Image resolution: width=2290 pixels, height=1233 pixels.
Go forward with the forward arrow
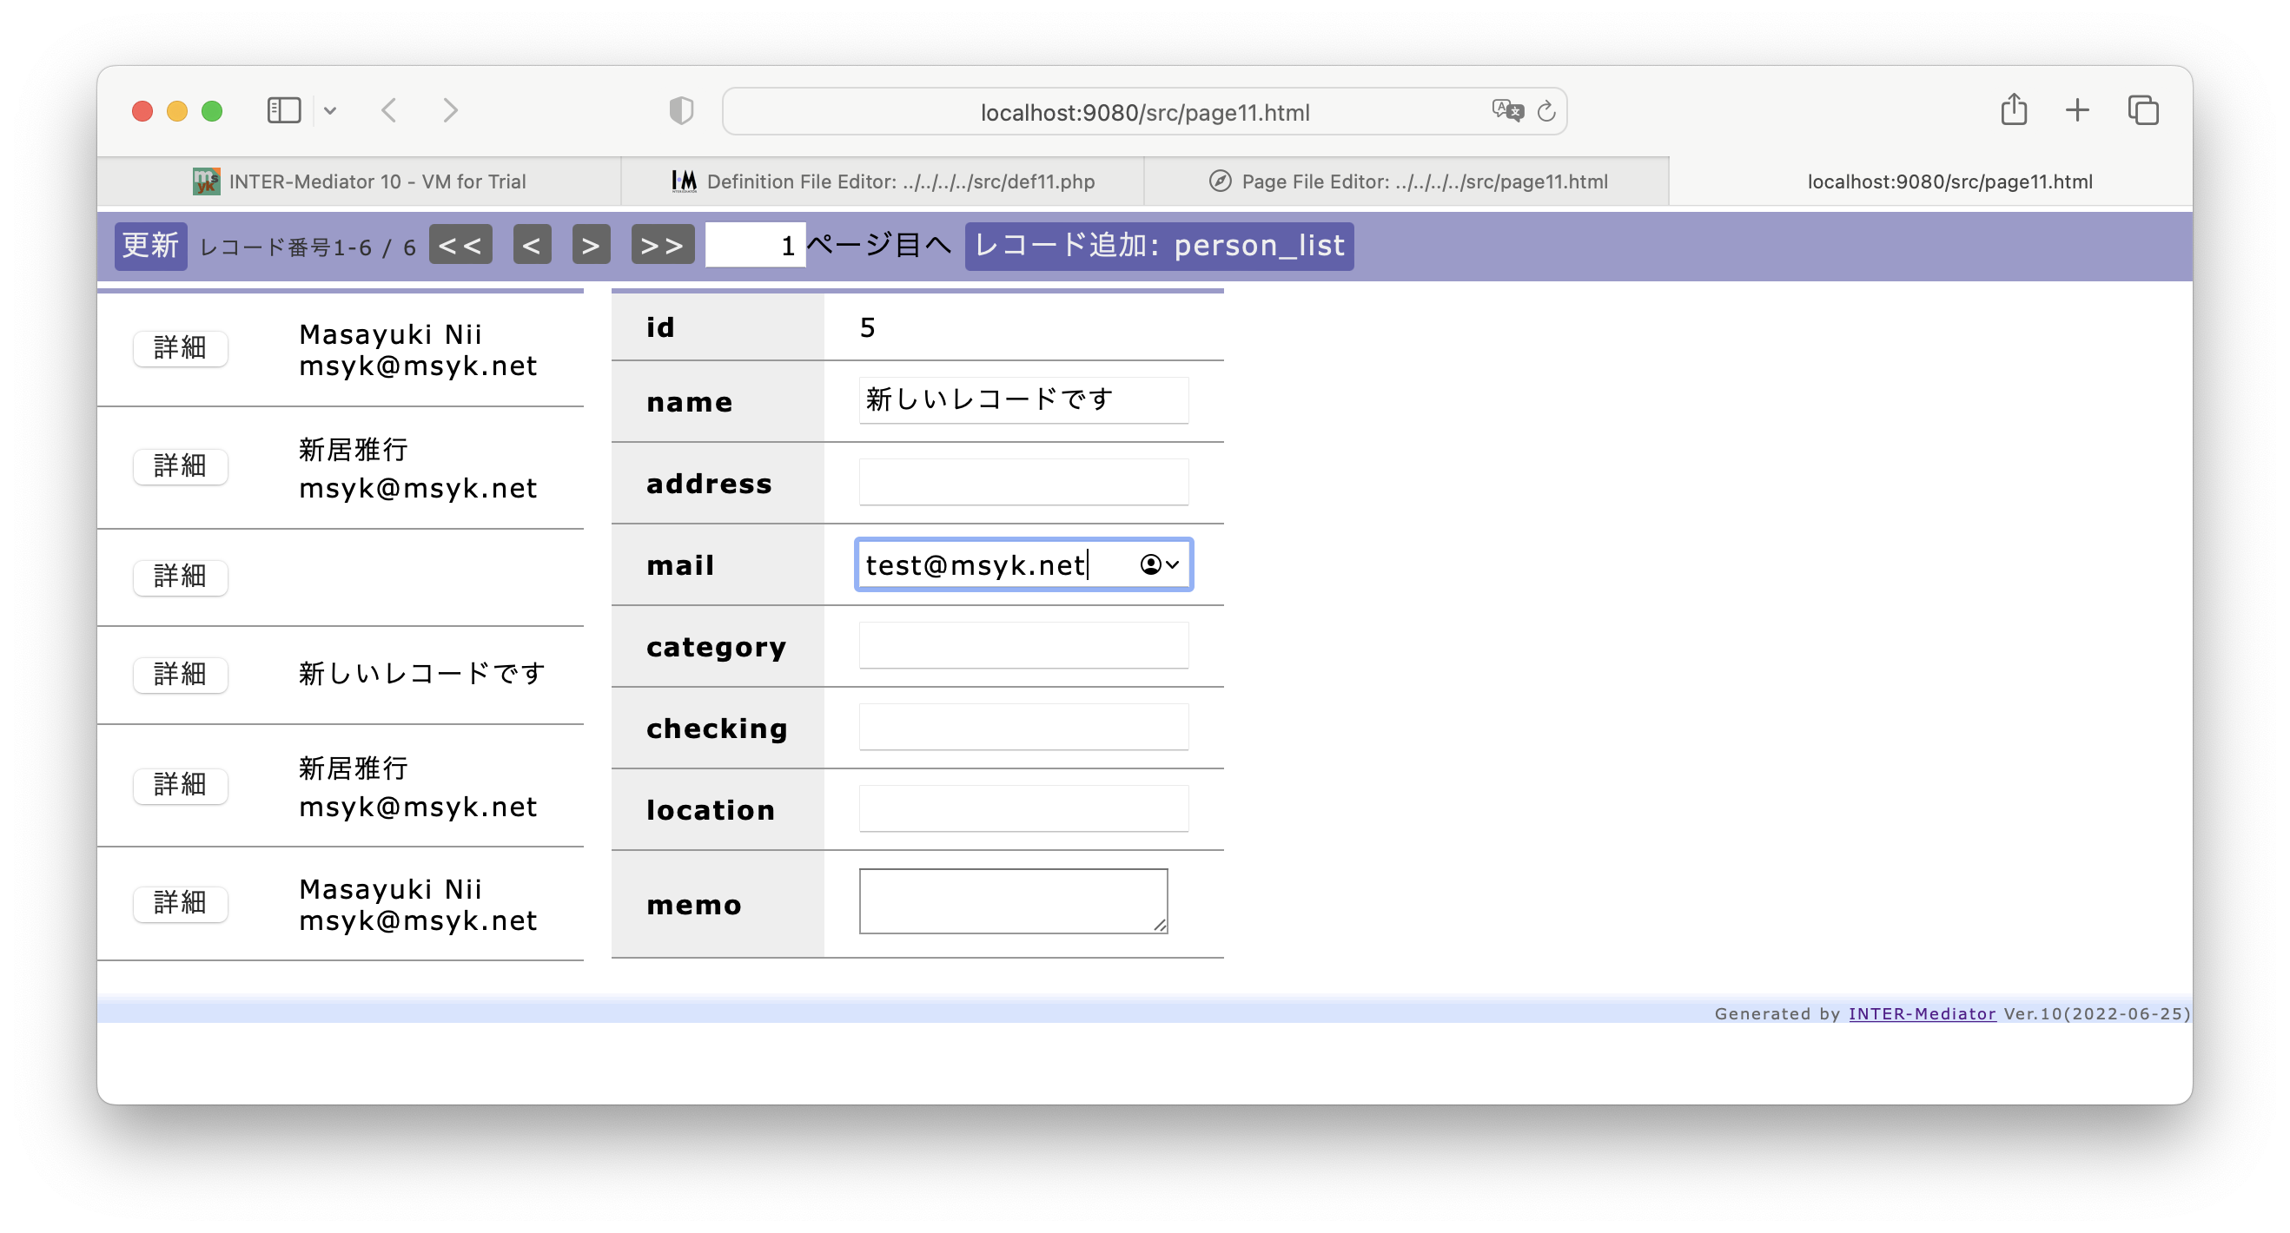(x=450, y=110)
